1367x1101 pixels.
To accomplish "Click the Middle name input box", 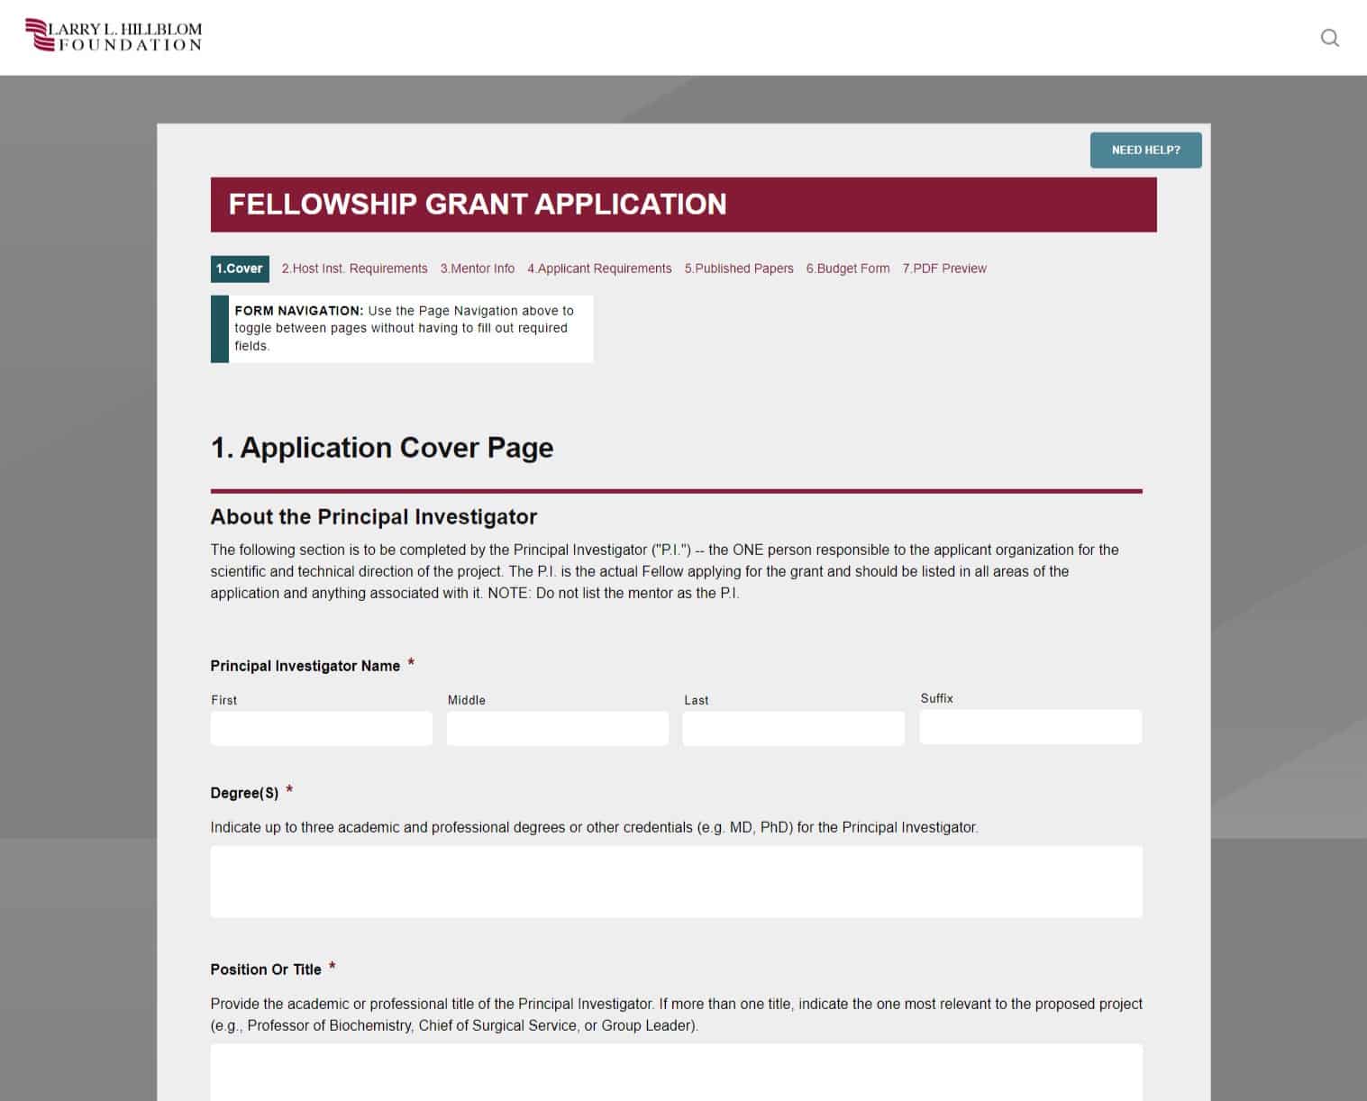I will pyautogui.click(x=557, y=728).
